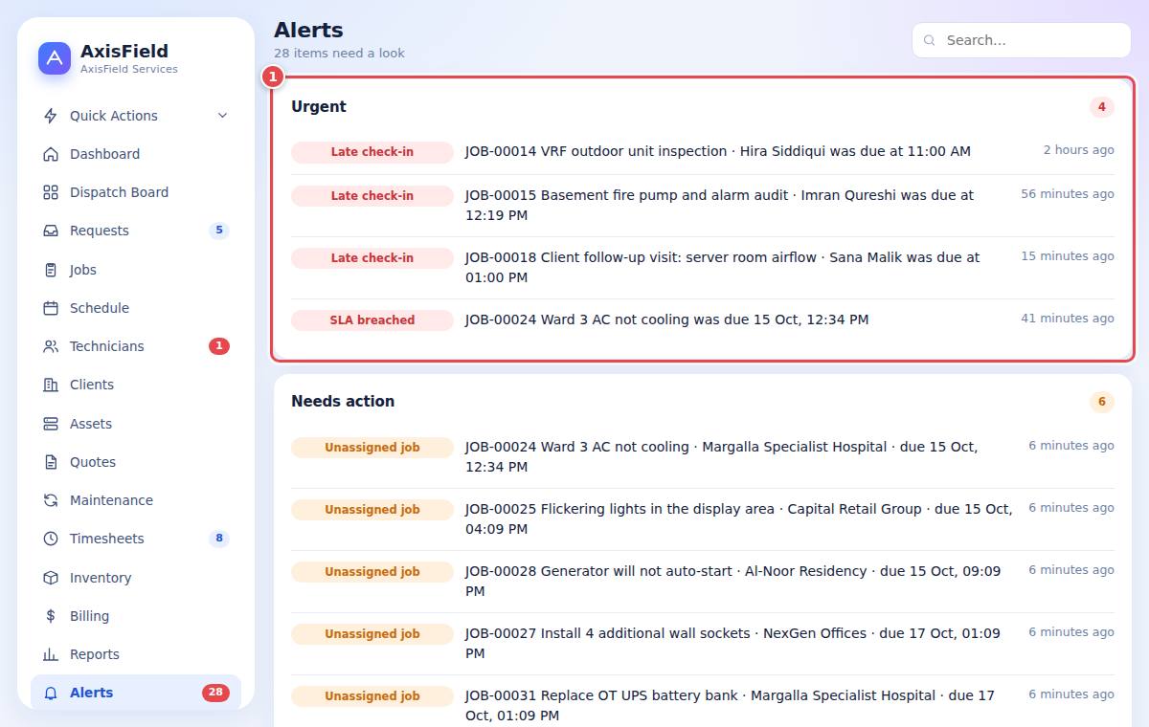Screen dimensions: 1149x727
Task: Open Timesheets in the sidebar
Action: [x=136, y=539]
